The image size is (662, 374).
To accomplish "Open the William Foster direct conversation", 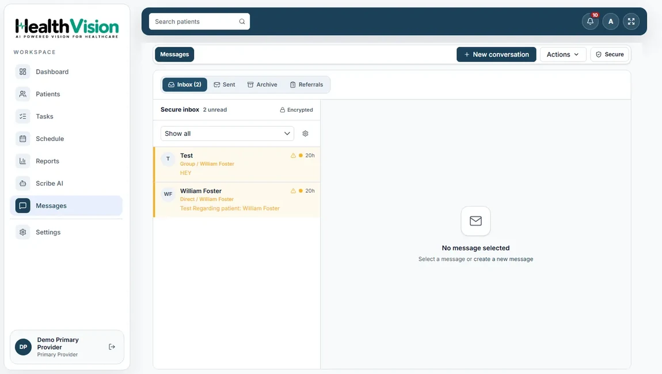I will click(x=237, y=200).
